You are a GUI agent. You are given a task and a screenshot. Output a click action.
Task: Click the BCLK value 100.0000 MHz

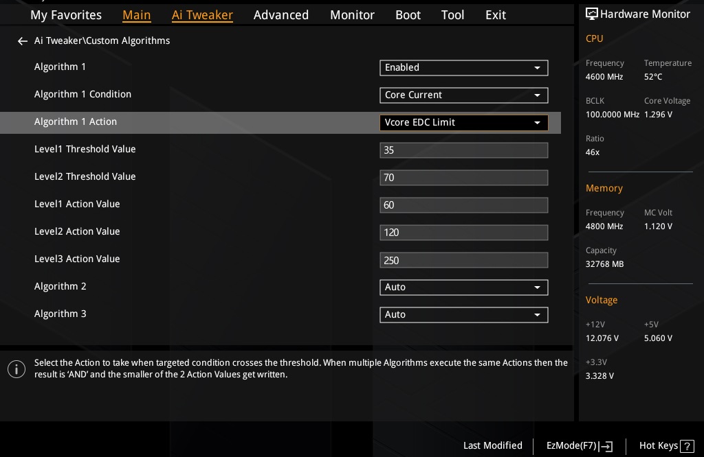pyautogui.click(x=612, y=115)
